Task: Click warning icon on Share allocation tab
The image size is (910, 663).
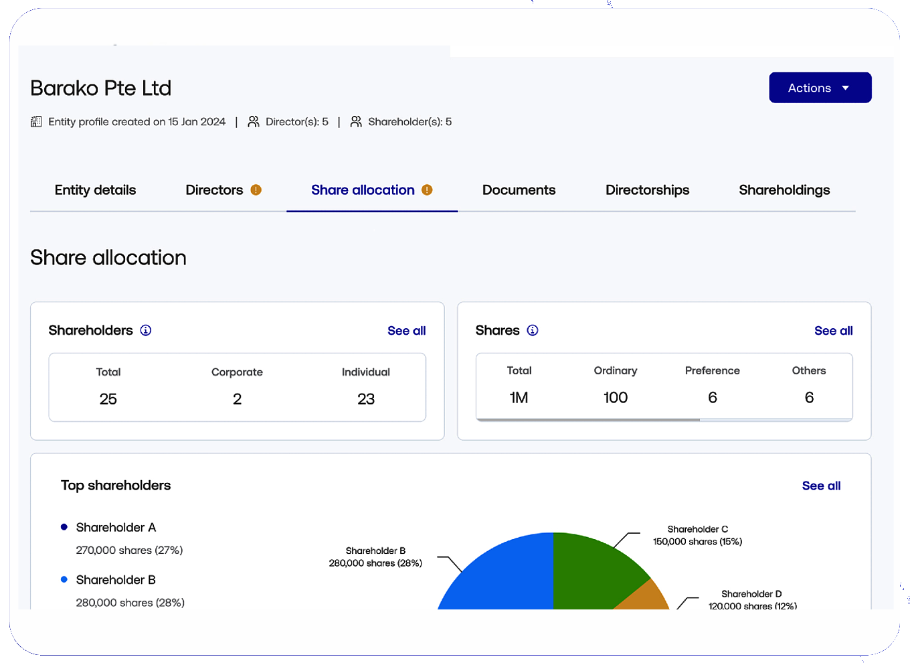Action: 427,190
